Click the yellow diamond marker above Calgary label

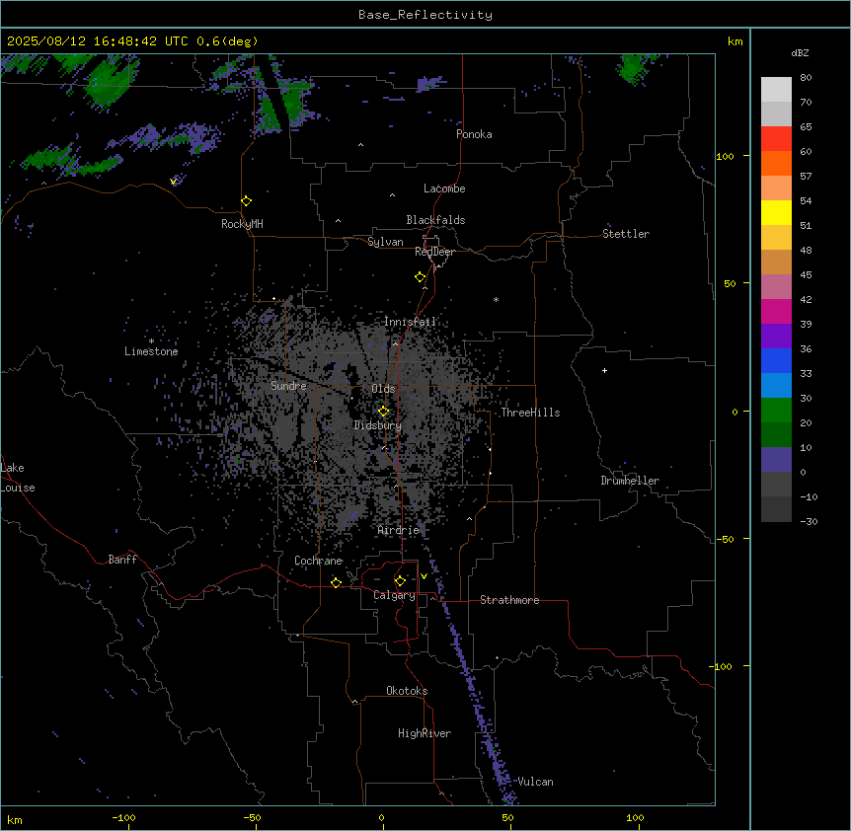point(400,581)
